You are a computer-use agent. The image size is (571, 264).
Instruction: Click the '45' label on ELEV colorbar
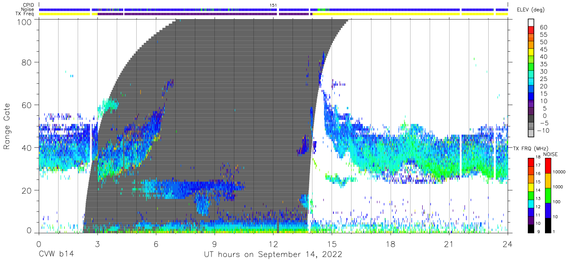point(543,50)
